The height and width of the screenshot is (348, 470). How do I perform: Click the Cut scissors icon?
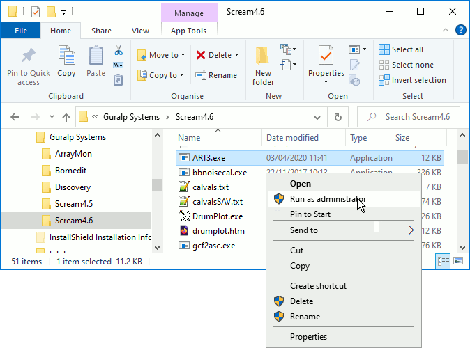click(119, 49)
